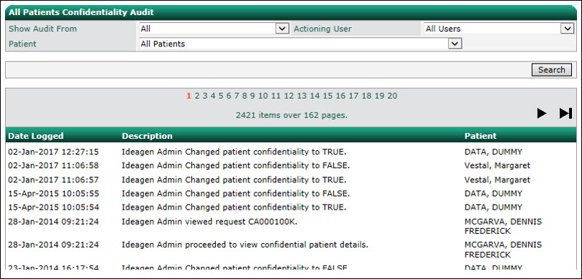Click the Search button

tap(552, 69)
